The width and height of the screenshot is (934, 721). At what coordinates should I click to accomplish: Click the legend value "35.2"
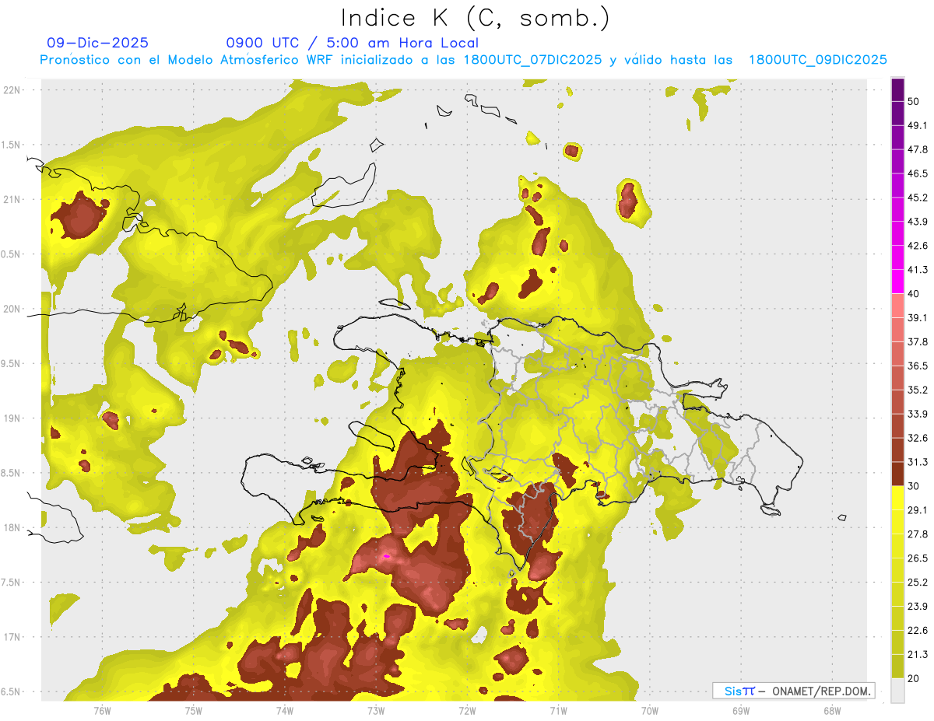point(918,390)
